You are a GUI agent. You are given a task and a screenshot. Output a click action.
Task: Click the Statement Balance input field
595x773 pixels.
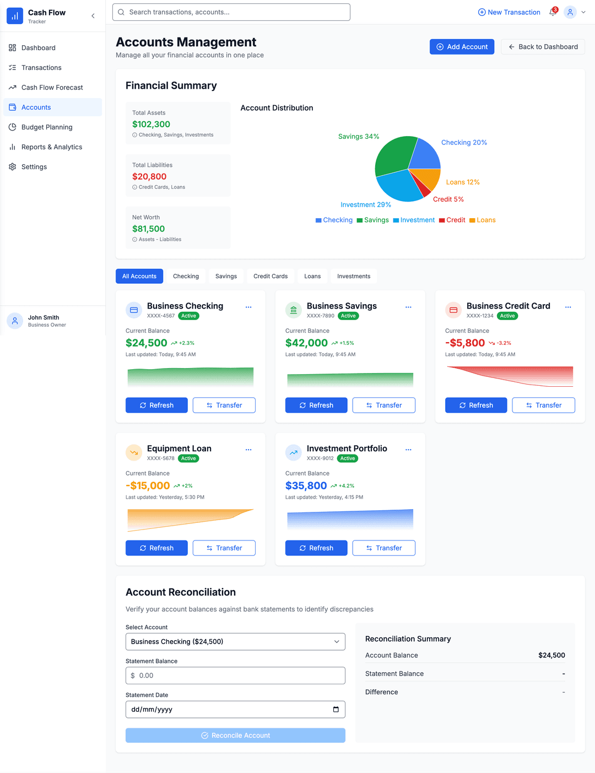235,675
